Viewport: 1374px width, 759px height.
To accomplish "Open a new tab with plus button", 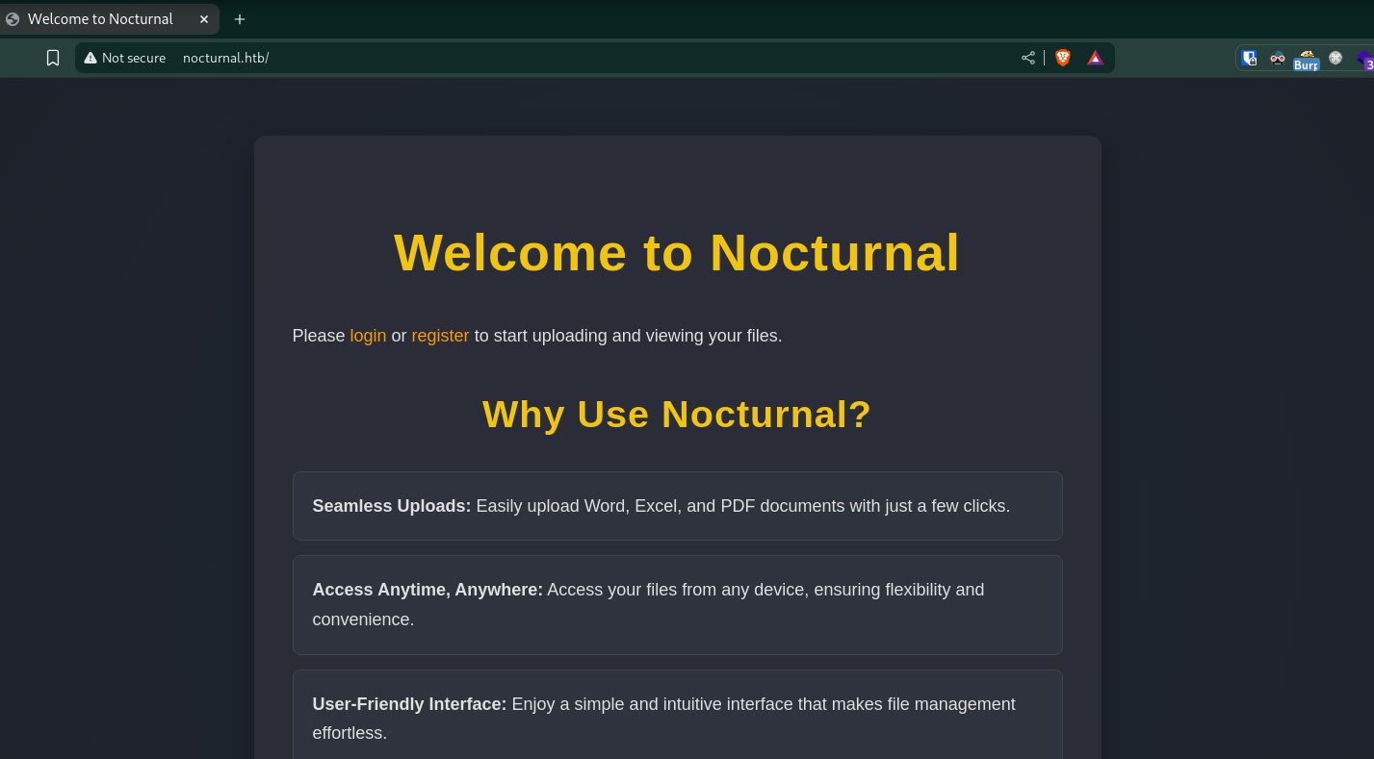I will (x=240, y=19).
